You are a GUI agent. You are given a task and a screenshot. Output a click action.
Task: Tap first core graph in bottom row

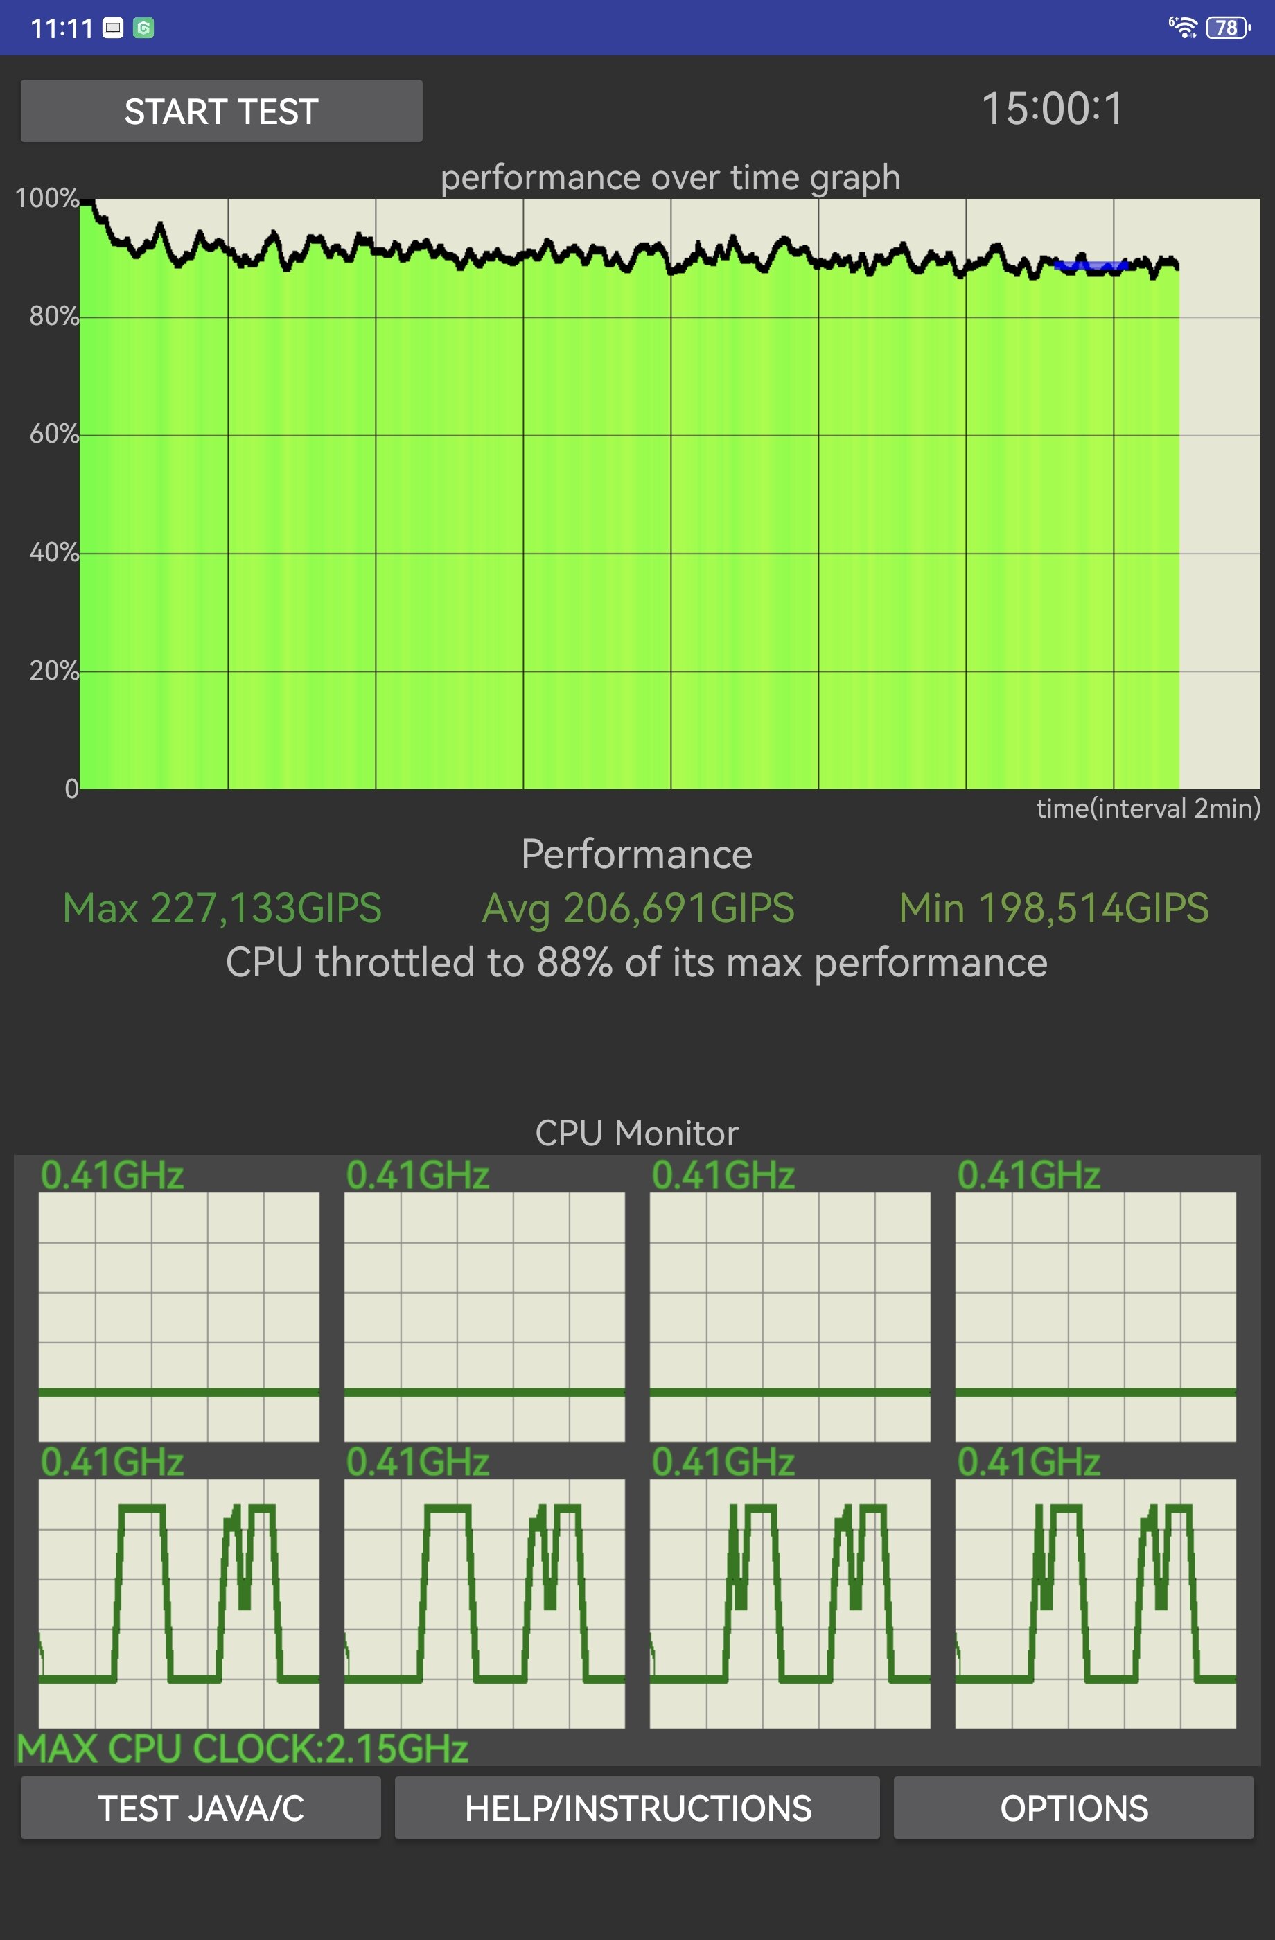tap(179, 1603)
